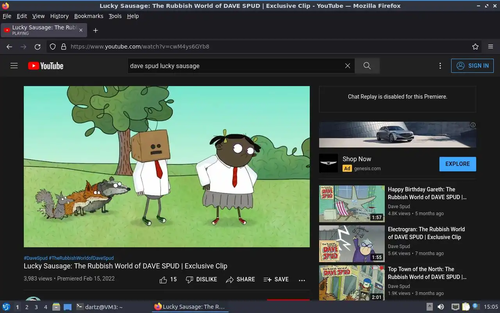Run the search with the magnifier button
500x313 pixels.
pos(367,66)
